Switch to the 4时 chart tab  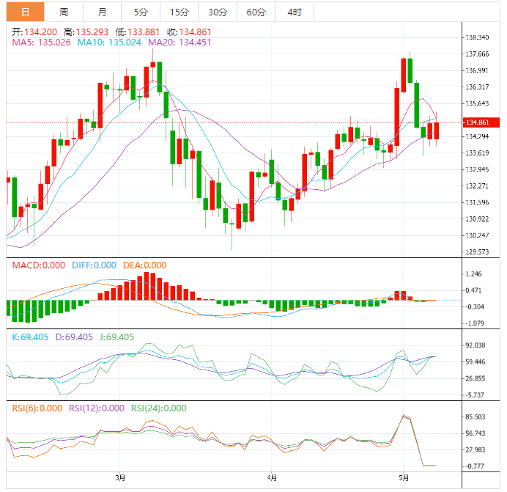coord(294,12)
